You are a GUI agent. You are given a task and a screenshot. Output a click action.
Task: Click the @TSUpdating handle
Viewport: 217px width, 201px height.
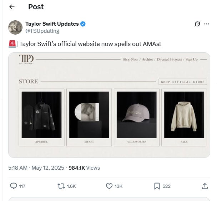pos(42,31)
